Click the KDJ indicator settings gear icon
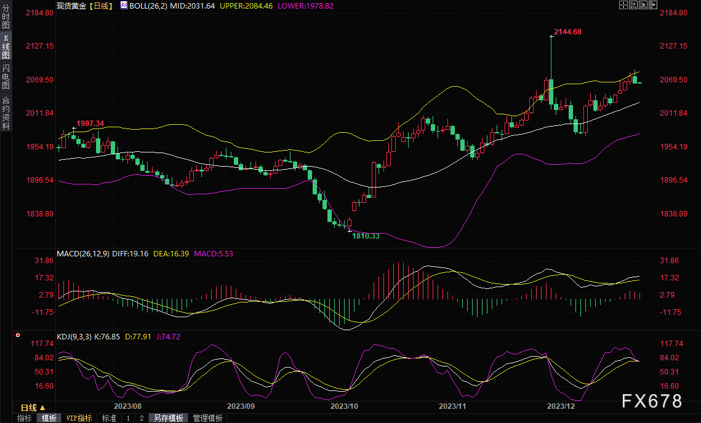The width and height of the screenshot is (701, 423). 18,336
